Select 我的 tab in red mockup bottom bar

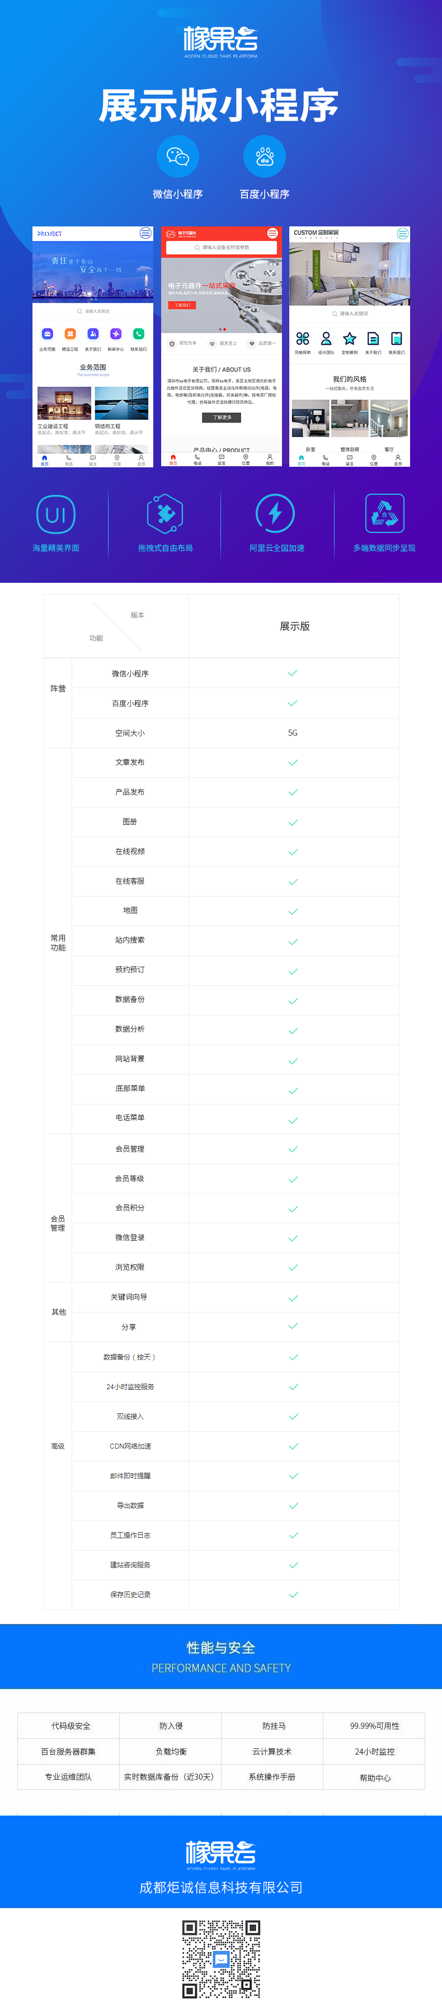270,460
